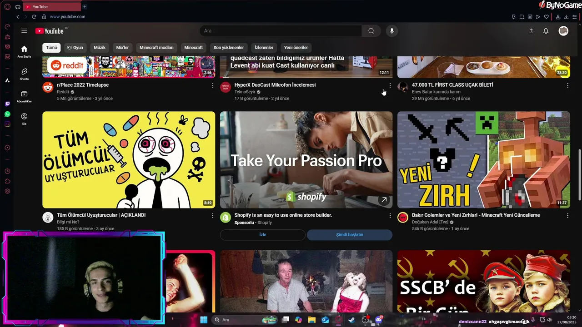Reload the current page
Viewport: 582px width, 327px height.
tap(34, 17)
